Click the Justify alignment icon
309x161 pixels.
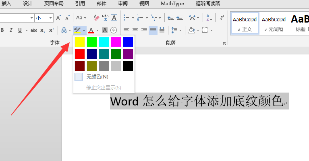153,30
